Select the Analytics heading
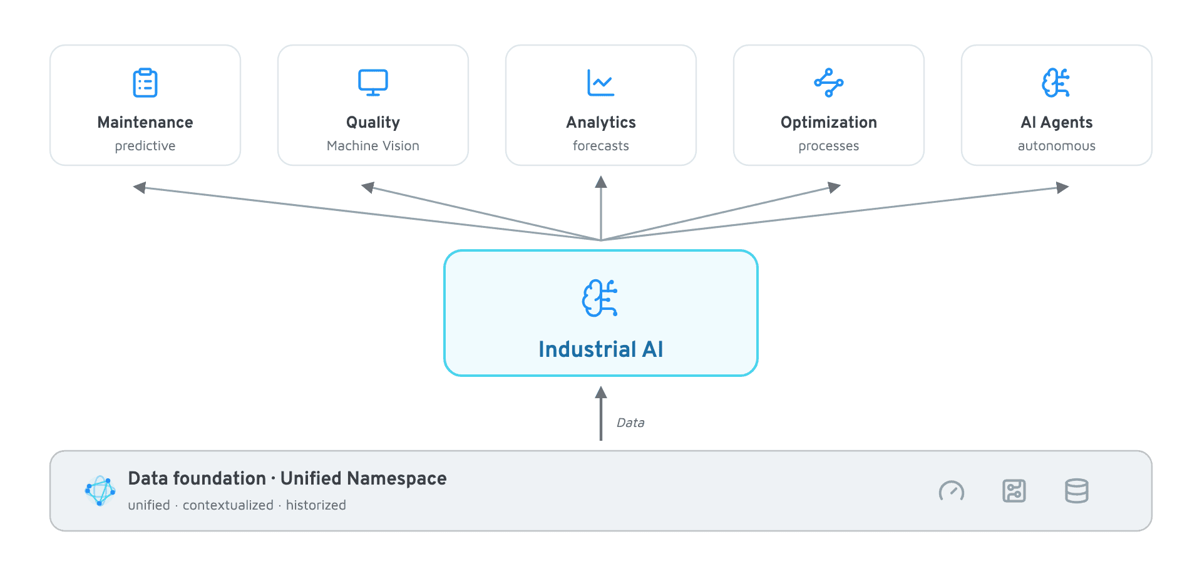This screenshot has width=1202, height=576. [x=601, y=123]
